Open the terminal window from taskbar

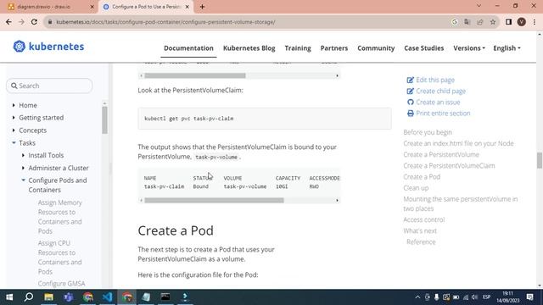(x=165, y=297)
